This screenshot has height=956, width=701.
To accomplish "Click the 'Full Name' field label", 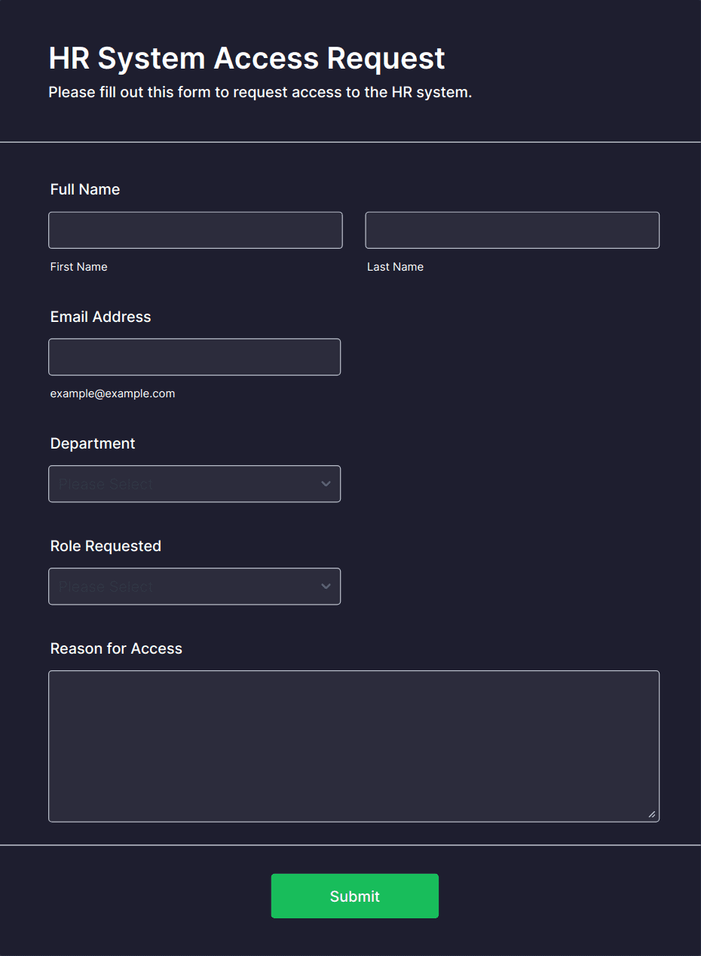I will 84,189.
